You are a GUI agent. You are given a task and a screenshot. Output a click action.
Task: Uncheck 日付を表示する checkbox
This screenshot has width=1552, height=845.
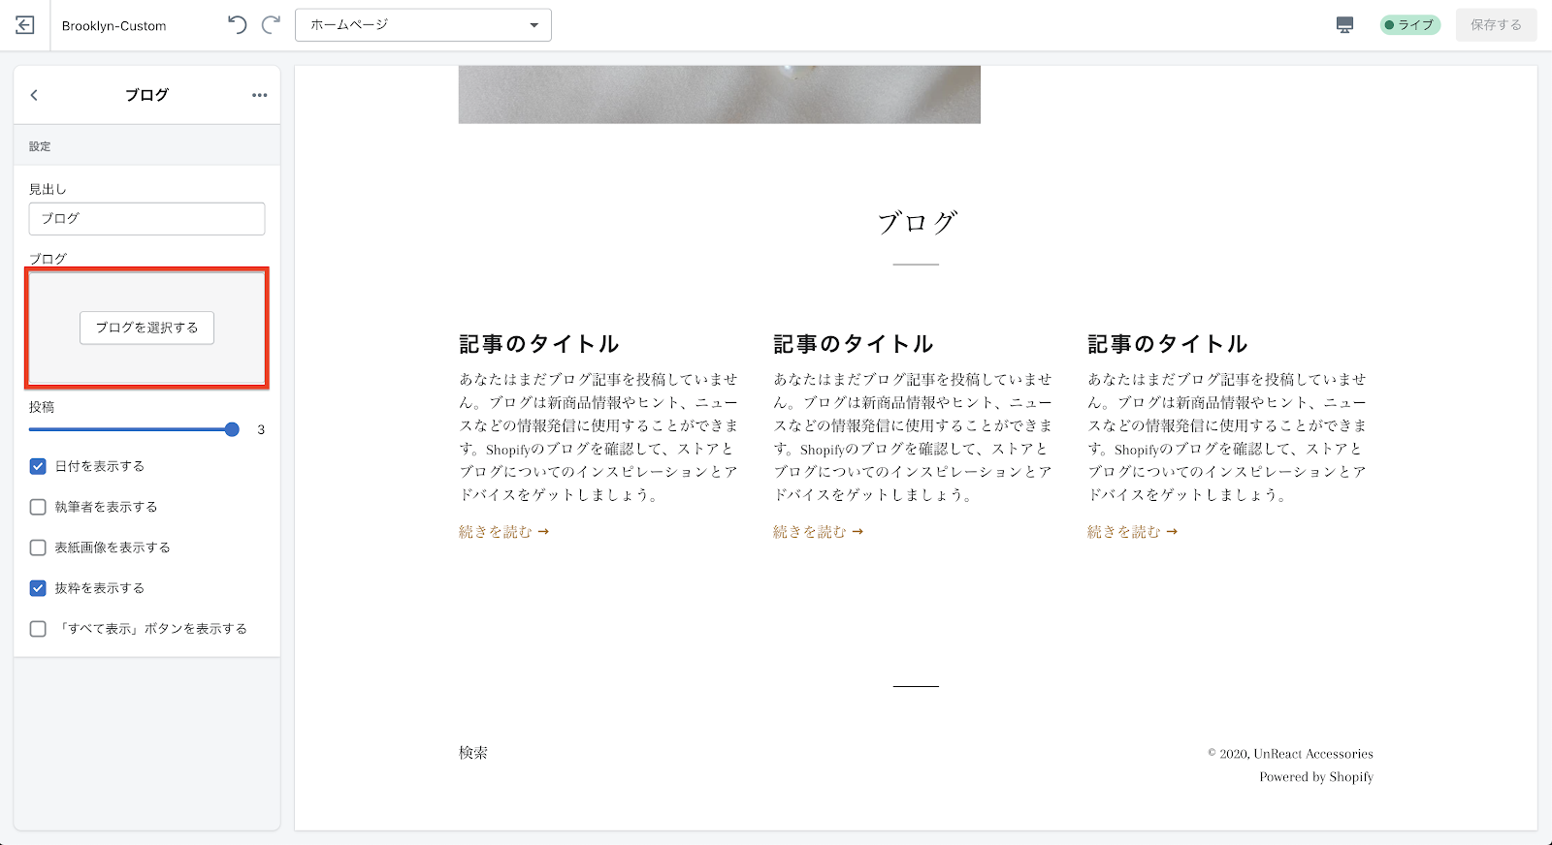pyautogui.click(x=38, y=466)
